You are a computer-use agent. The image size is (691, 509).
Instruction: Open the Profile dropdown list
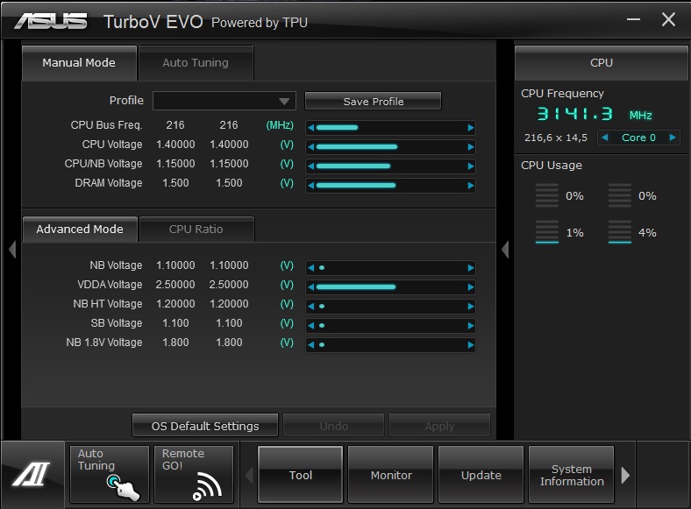tap(224, 101)
